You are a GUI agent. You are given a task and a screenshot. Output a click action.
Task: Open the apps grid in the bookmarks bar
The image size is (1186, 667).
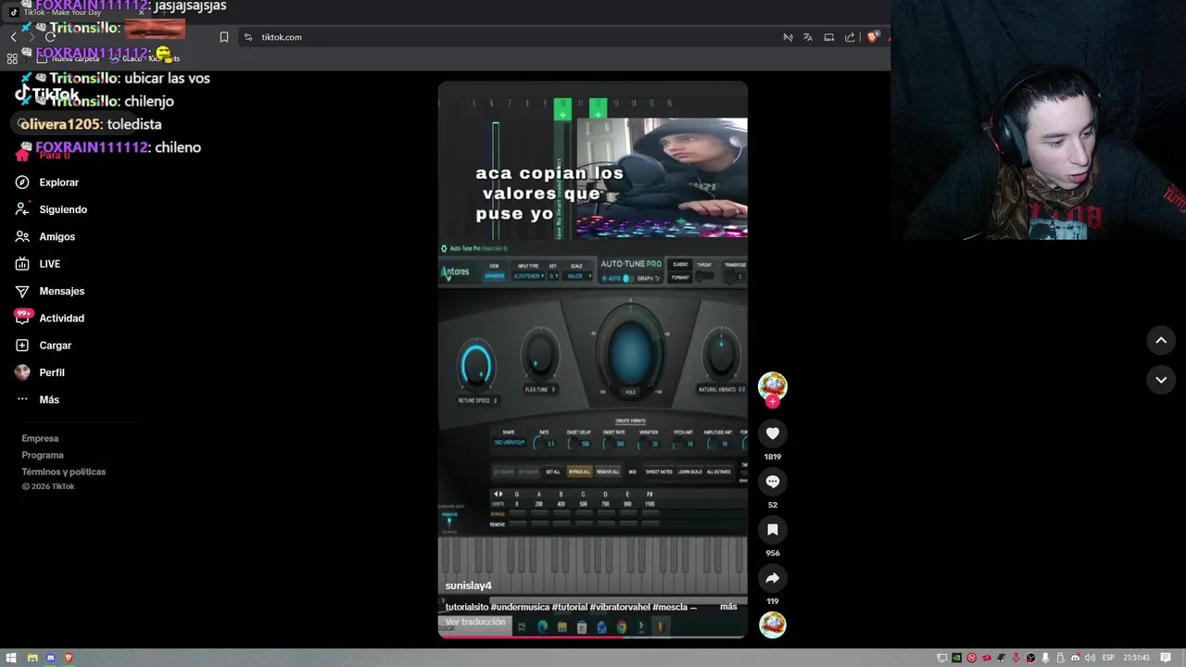(12, 58)
